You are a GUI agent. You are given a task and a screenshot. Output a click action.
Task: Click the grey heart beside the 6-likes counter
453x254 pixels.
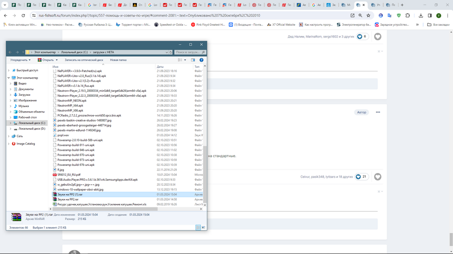[377, 37]
